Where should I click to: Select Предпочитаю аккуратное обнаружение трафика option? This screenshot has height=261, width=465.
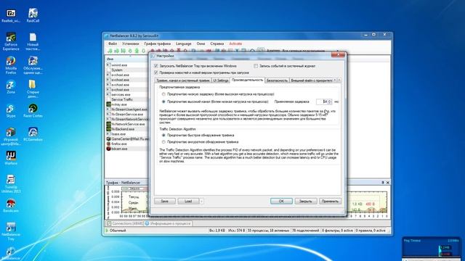tap(163, 142)
